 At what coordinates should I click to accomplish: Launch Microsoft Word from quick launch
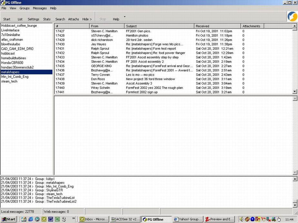click(51, 219)
